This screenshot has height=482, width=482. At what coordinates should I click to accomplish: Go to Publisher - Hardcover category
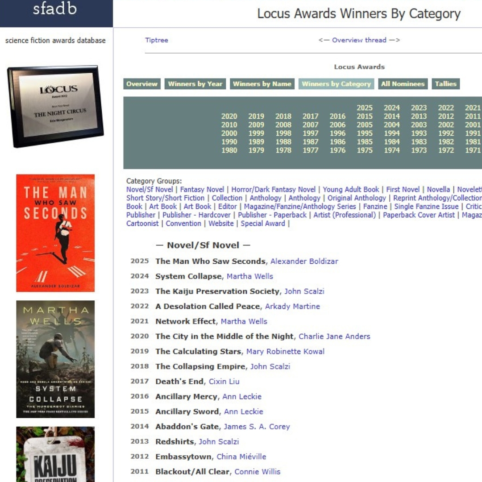click(x=196, y=215)
